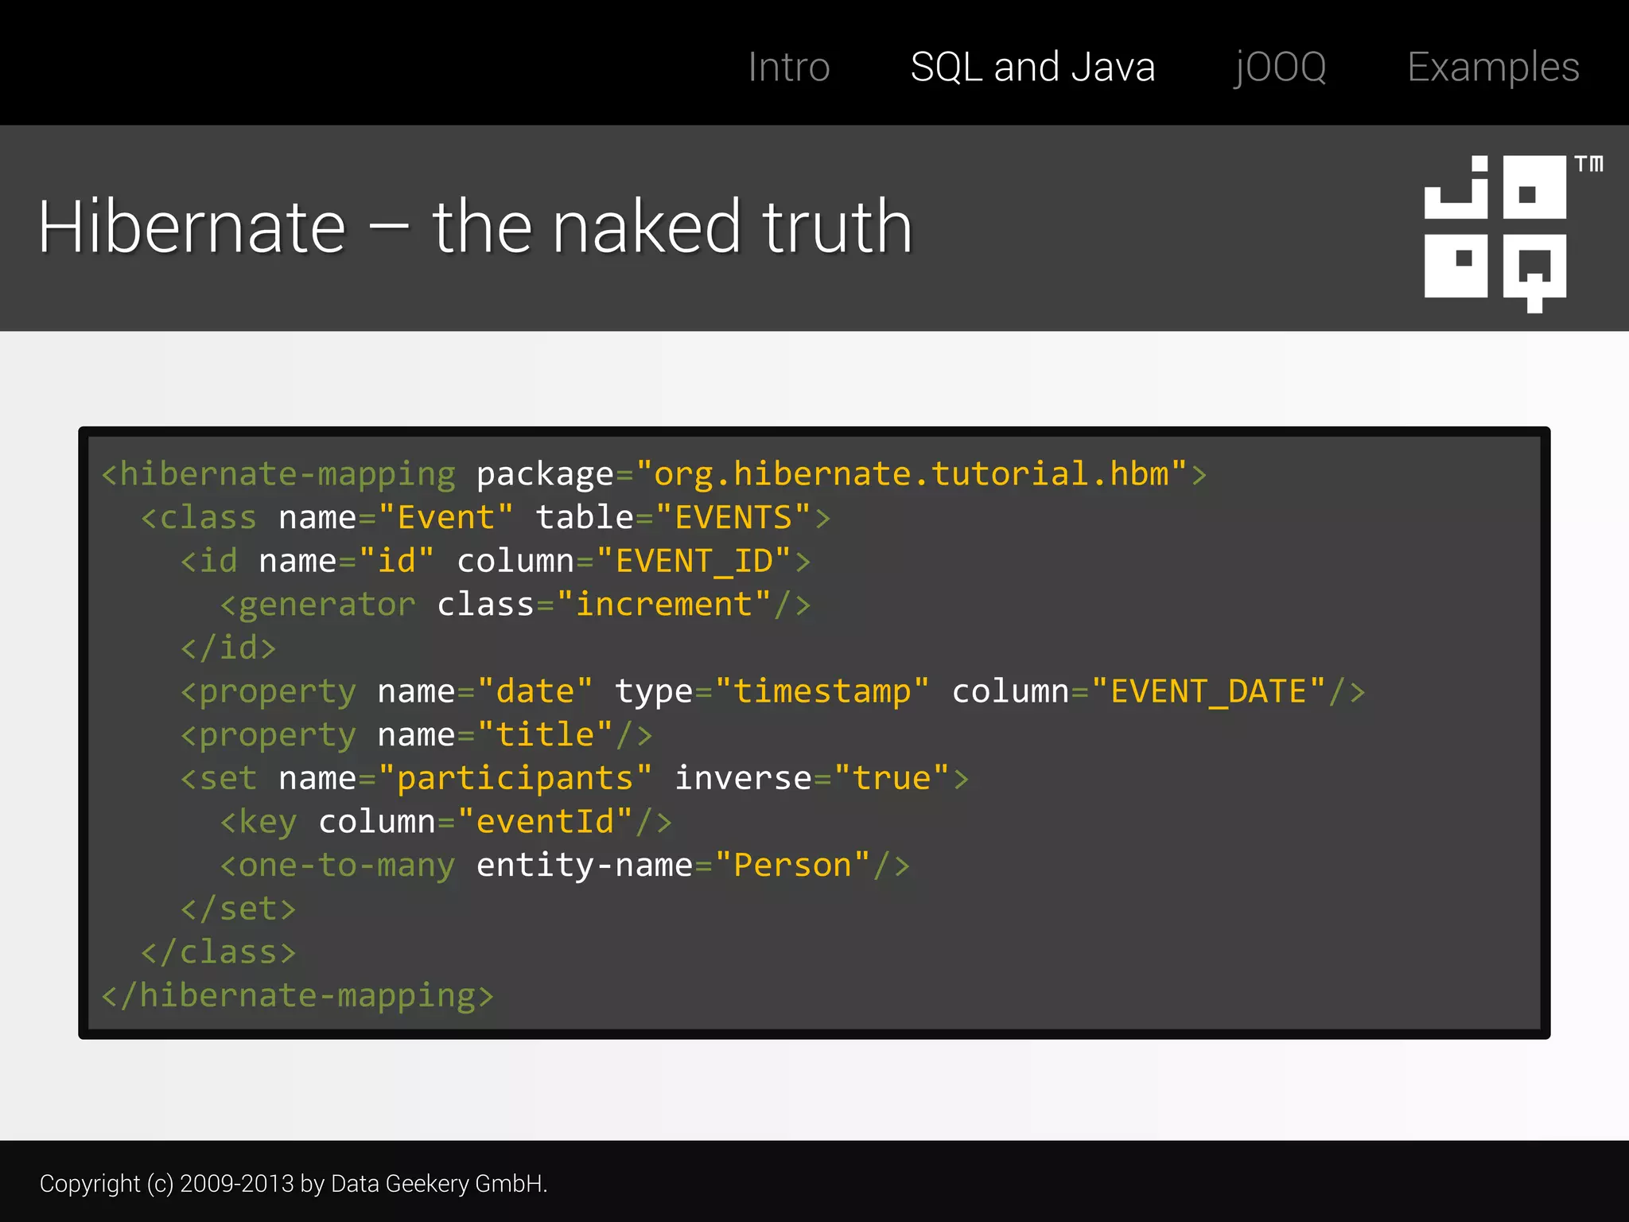Click the closing </hibernate-mapping> tag
Screen dimensions: 1629x1222
(x=297, y=996)
